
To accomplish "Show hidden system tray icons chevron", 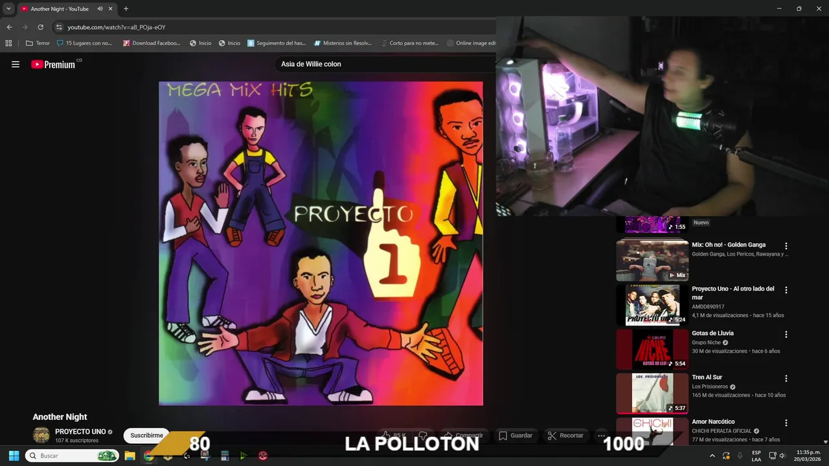I will pyautogui.click(x=712, y=456).
